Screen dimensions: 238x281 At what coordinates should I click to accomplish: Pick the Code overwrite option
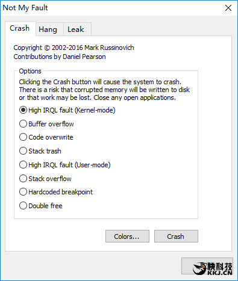(46, 137)
